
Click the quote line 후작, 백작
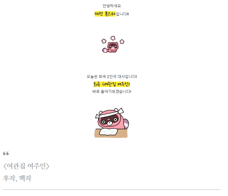[x=17, y=178]
